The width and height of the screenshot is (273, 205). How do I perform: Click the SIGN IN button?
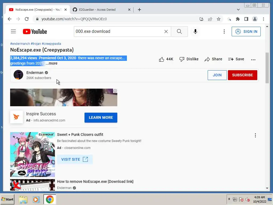246,31
